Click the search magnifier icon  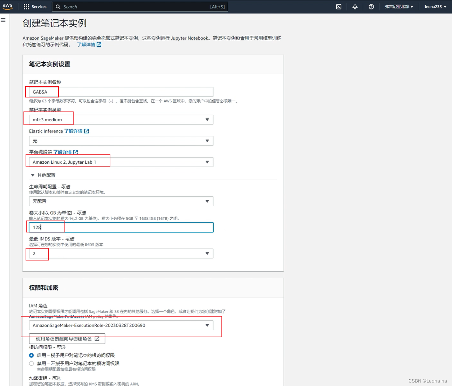58,7
